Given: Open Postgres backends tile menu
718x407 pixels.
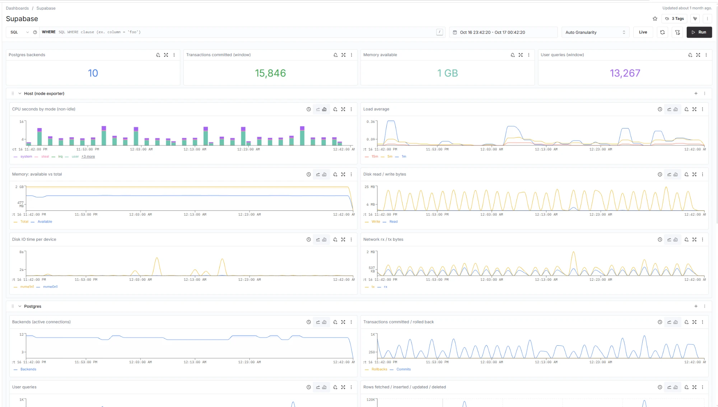Looking at the screenshot, I should pyautogui.click(x=174, y=55).
